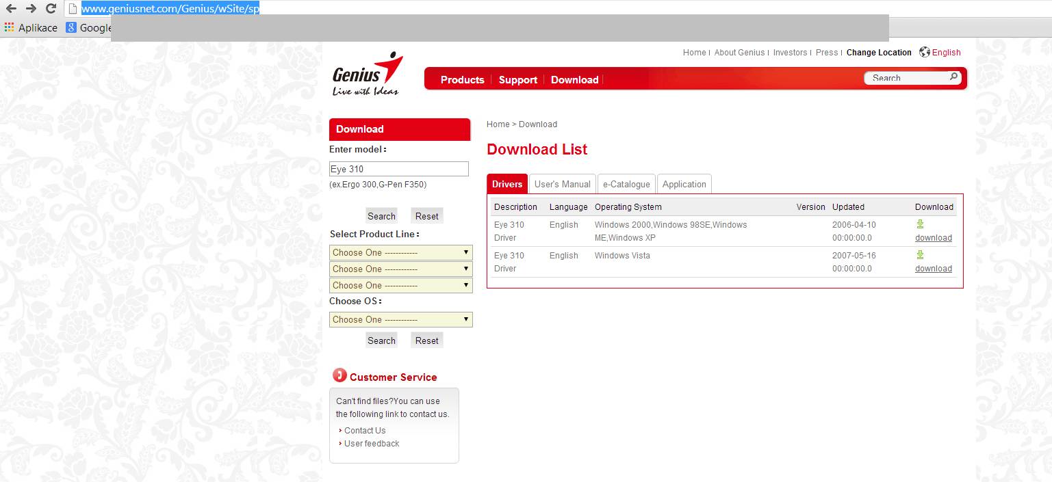The image size is (1052, 482).
Task: Open the Products menu
Action: pos(463,80)
